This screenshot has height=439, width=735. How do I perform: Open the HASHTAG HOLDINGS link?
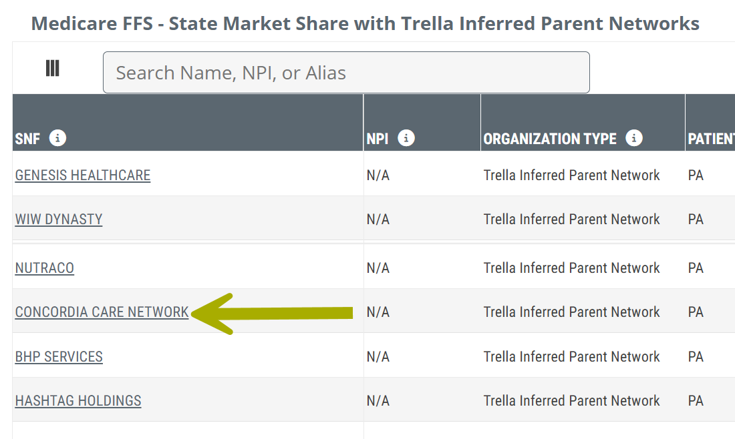coord(78,400)
